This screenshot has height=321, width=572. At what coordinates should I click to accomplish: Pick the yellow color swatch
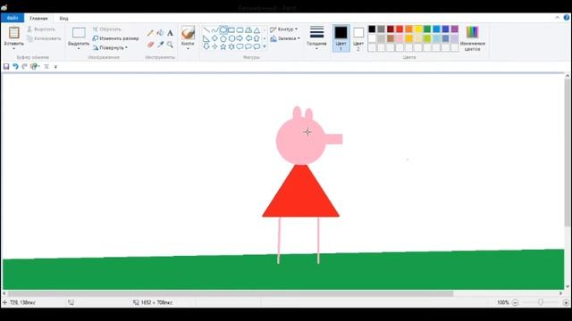(x=418, y=29)
